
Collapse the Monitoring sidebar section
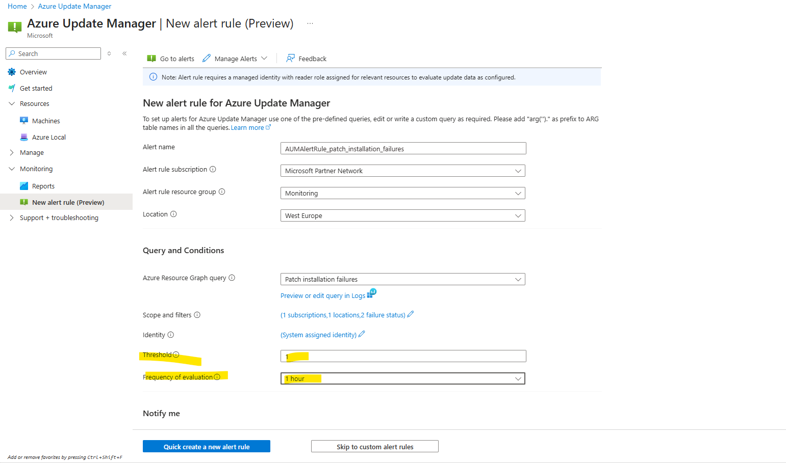click(x=12, y=169)
